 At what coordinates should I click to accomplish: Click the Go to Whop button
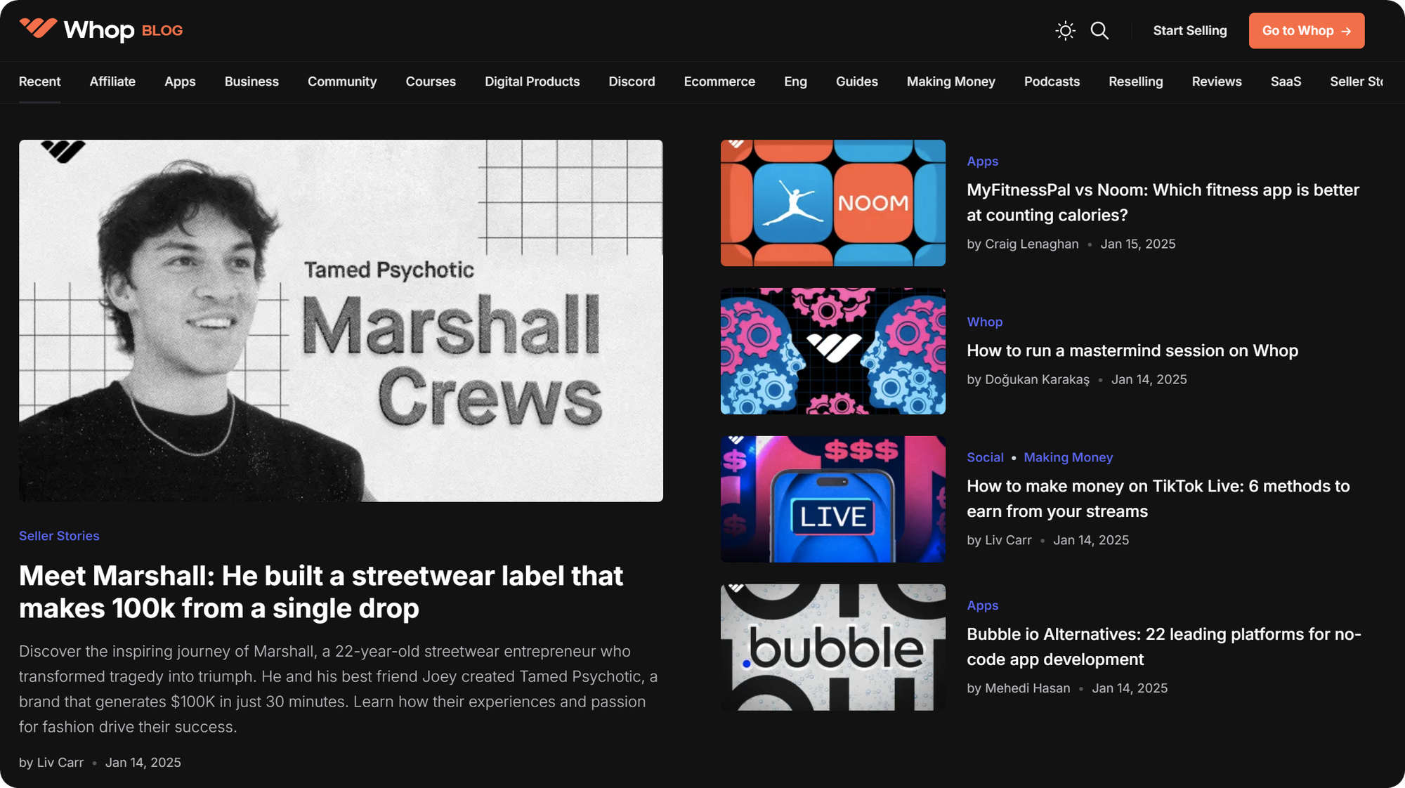[1306, 31]
